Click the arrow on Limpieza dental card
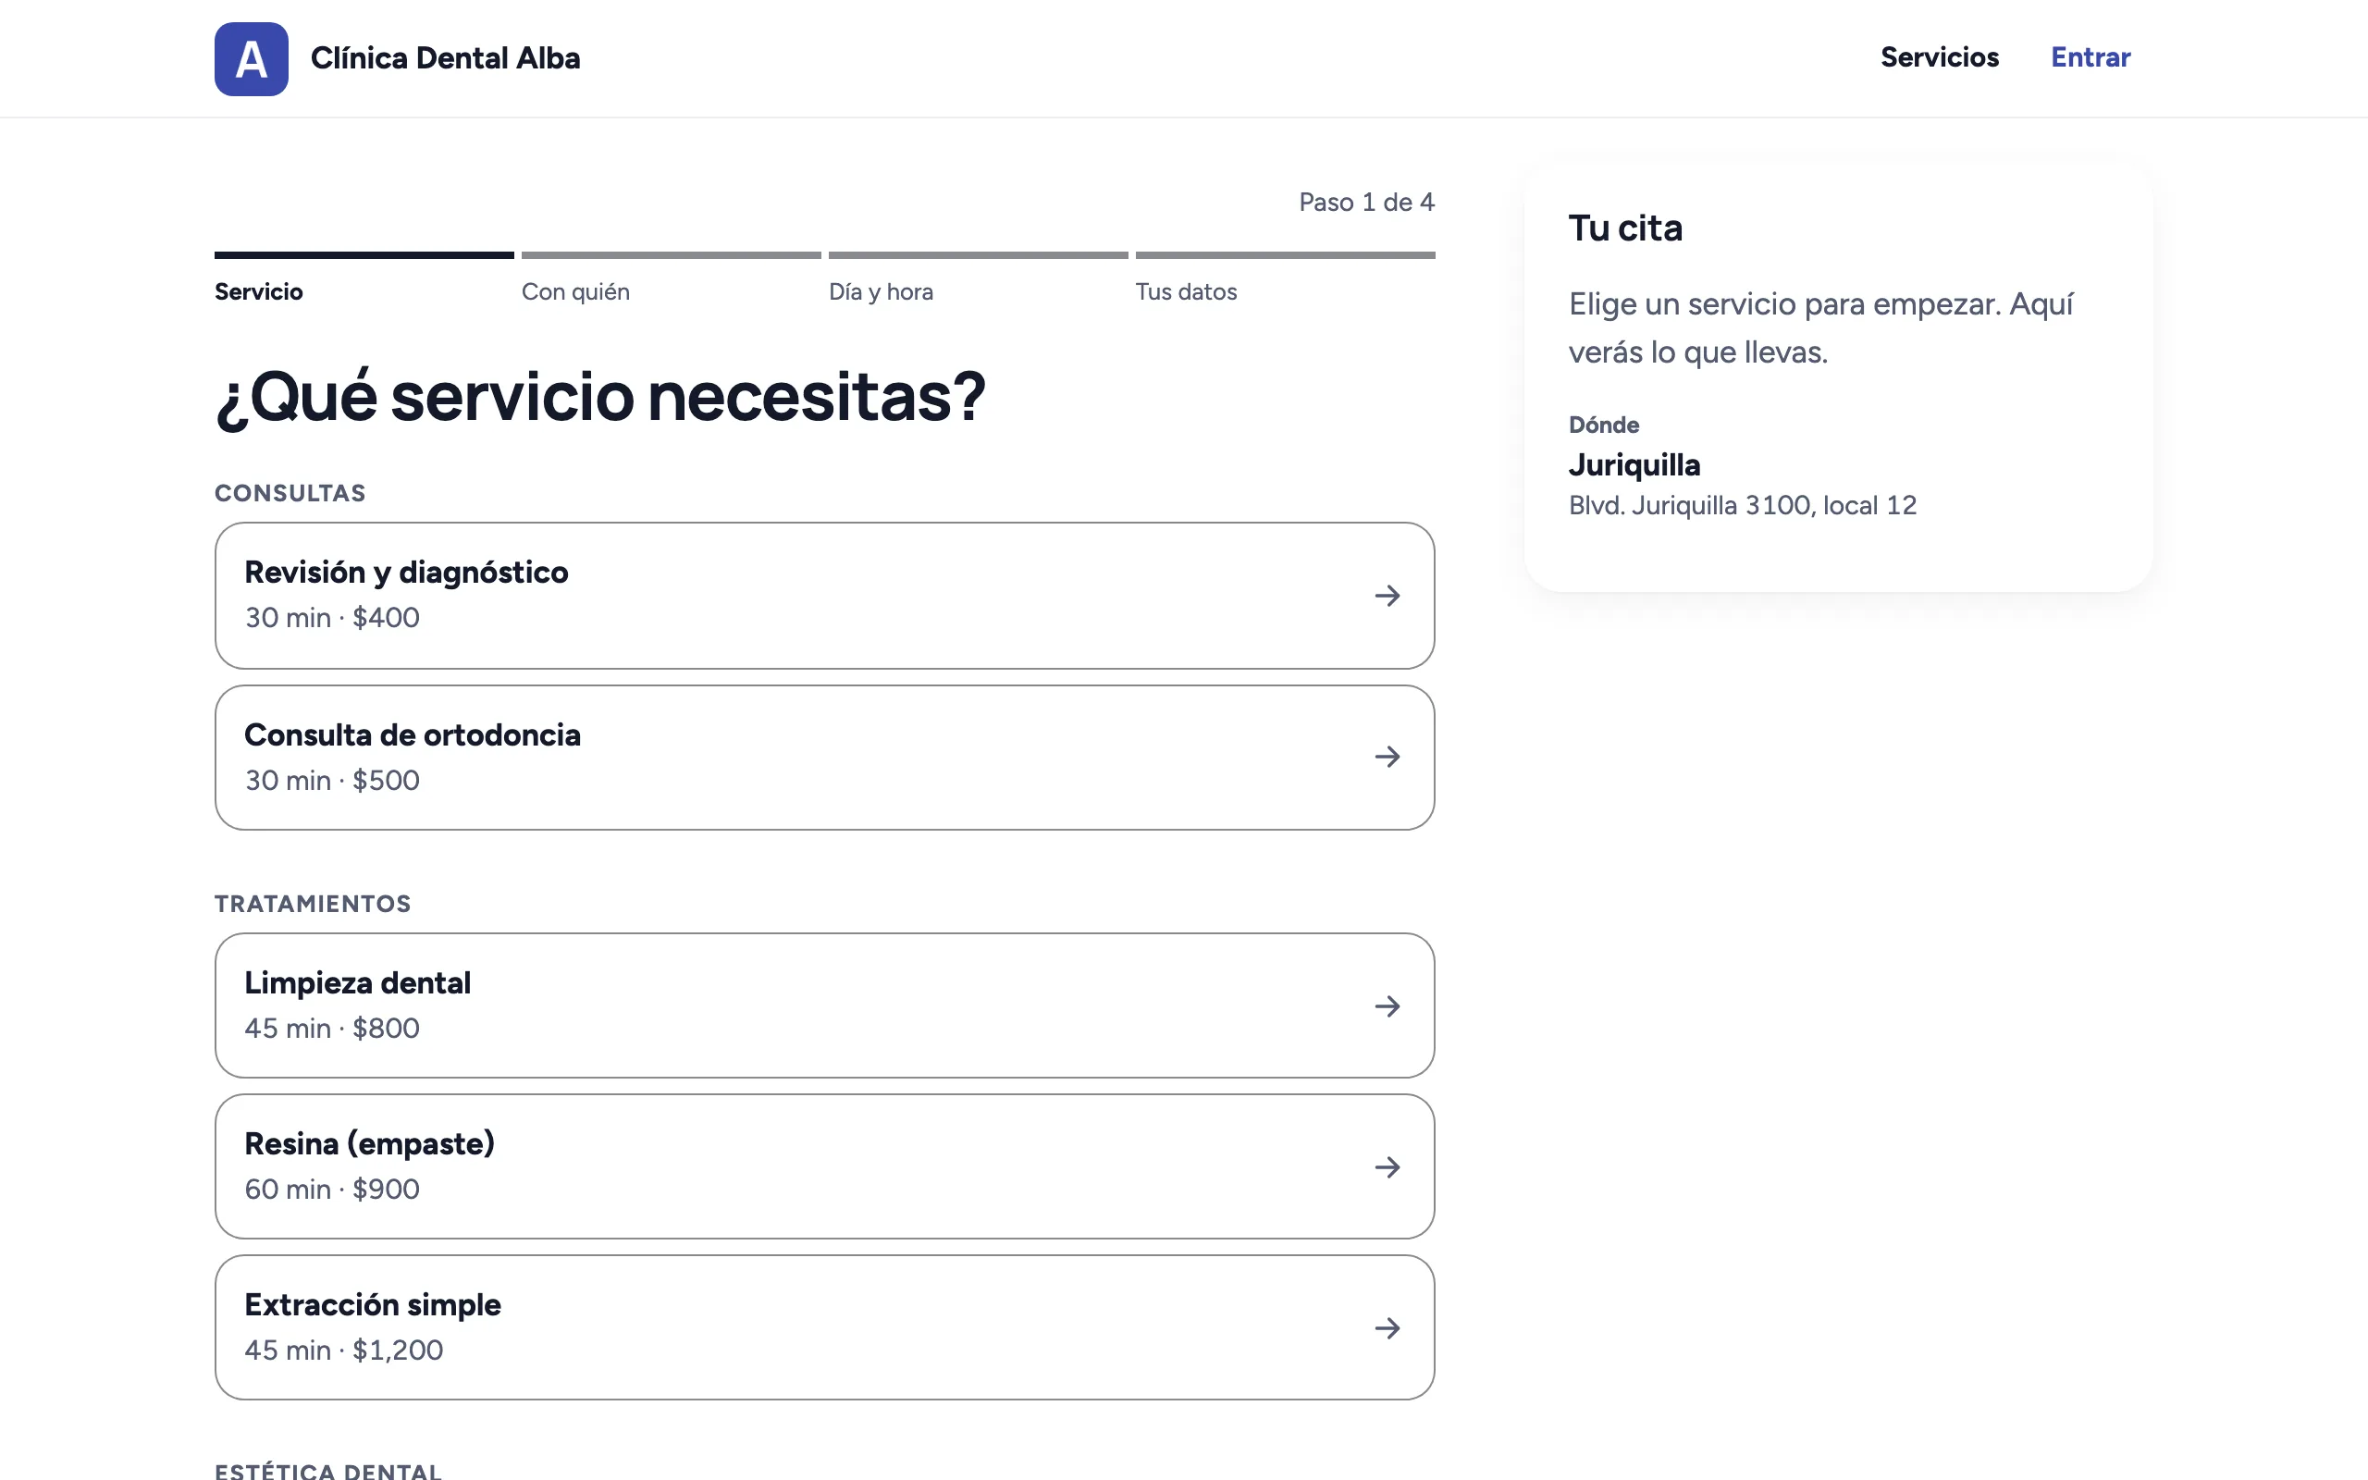 1387,1006
